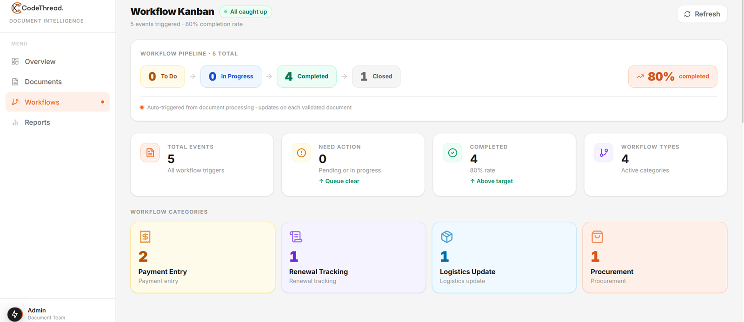
Task: Open the Reports menu item
Action: pos(58,122)
